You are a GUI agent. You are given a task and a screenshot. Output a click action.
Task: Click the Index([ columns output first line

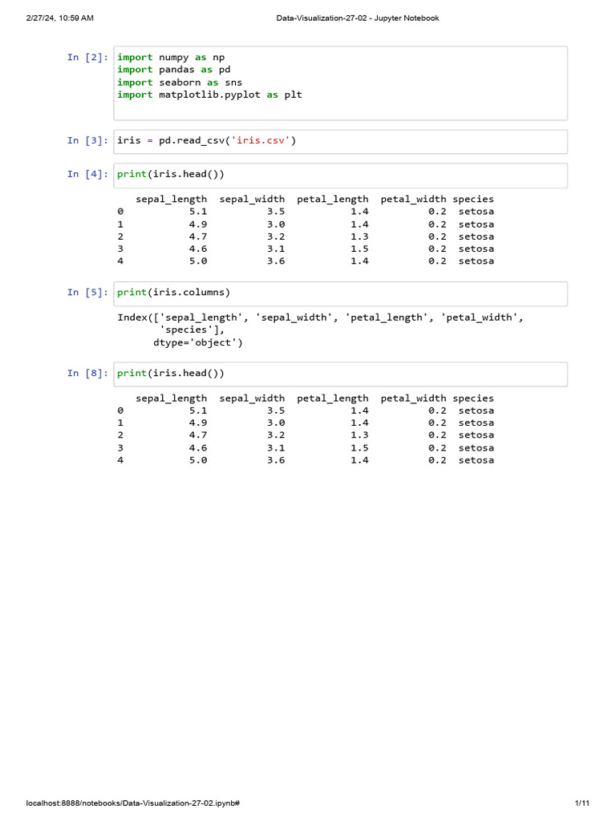pyautogui.click(x=320, y=317)
